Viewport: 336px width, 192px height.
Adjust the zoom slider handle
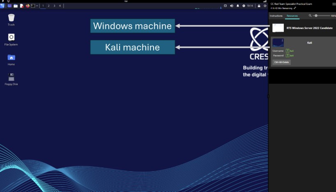click(x=316, y=16)
